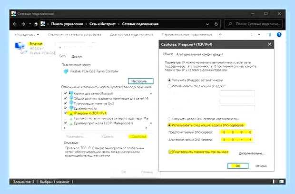Select Использовать следующие адреса DNS-серверов radio
Viewport: 295px width, 194px height.
click(x=169, y=125)
